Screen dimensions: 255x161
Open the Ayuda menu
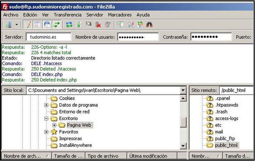[143, 15]
